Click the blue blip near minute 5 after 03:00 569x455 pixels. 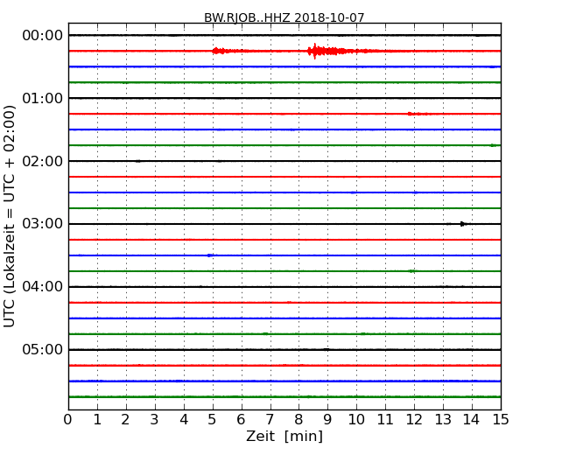tap(210, 255)
